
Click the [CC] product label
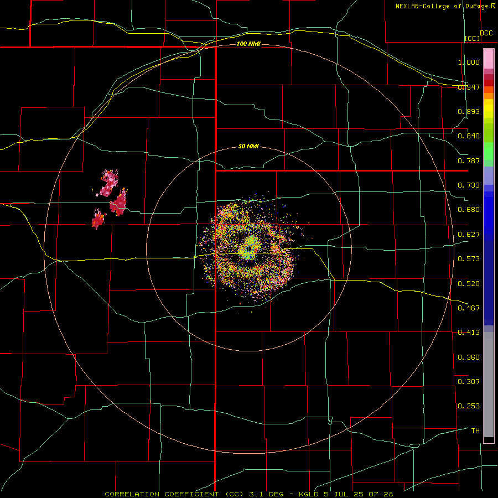point(473,38)
